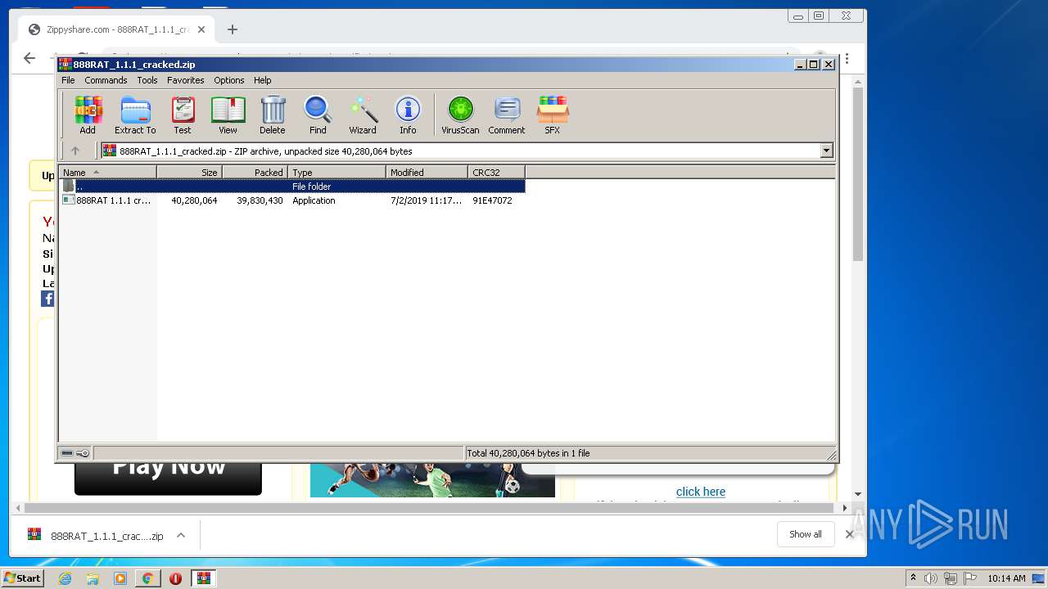Open Chrome's three-dot menu
Screen dimensions: 1048x589
847,59
